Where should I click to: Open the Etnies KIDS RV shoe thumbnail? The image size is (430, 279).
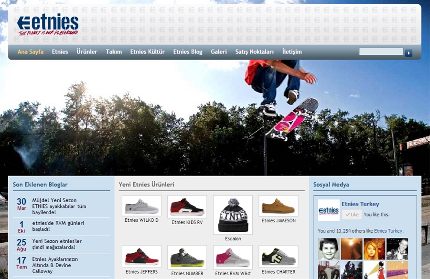[x=187, y=207]
